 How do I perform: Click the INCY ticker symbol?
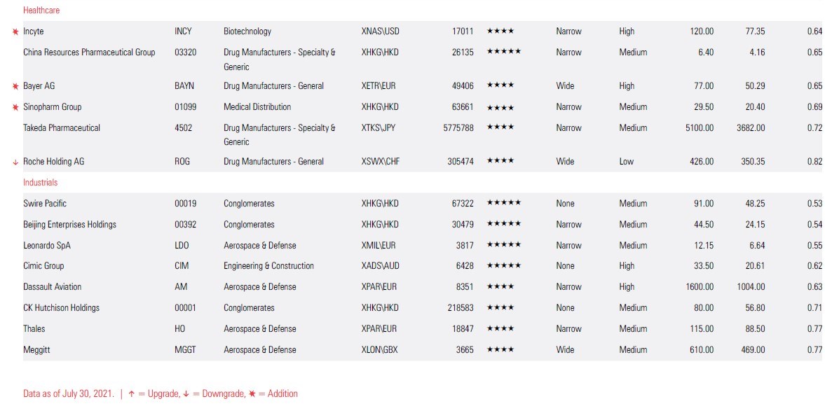point(183,31)
